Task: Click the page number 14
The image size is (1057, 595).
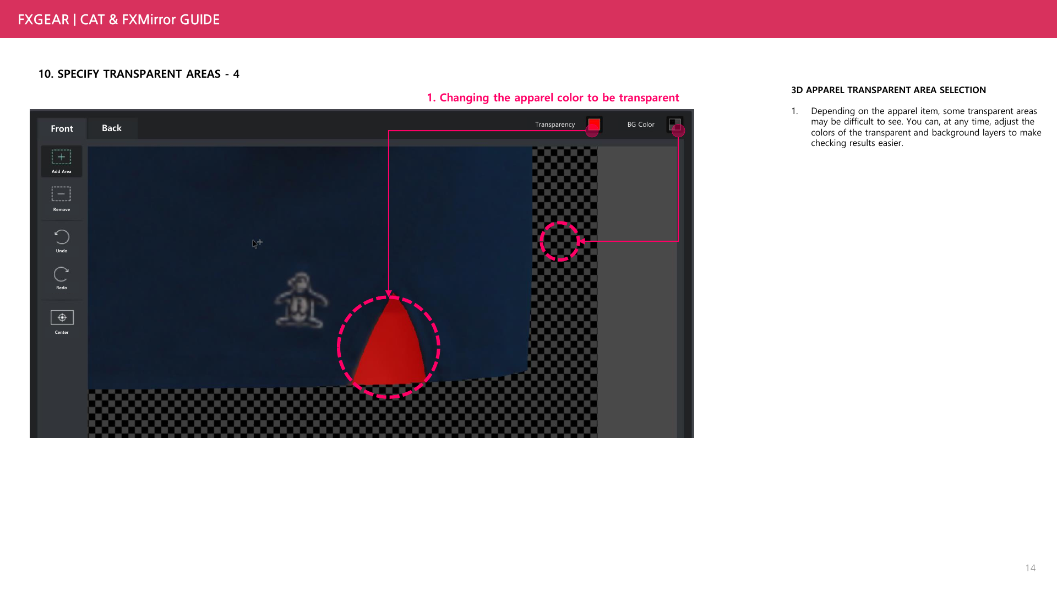Action: [1030, 568]
